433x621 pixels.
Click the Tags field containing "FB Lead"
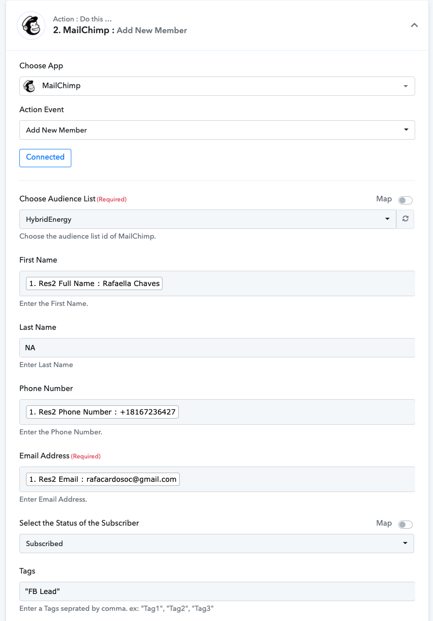coord(217,591)
